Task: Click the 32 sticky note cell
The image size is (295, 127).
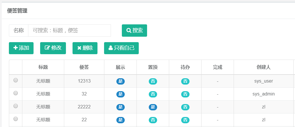Action: pyautogui.click(x=84, y=94)
